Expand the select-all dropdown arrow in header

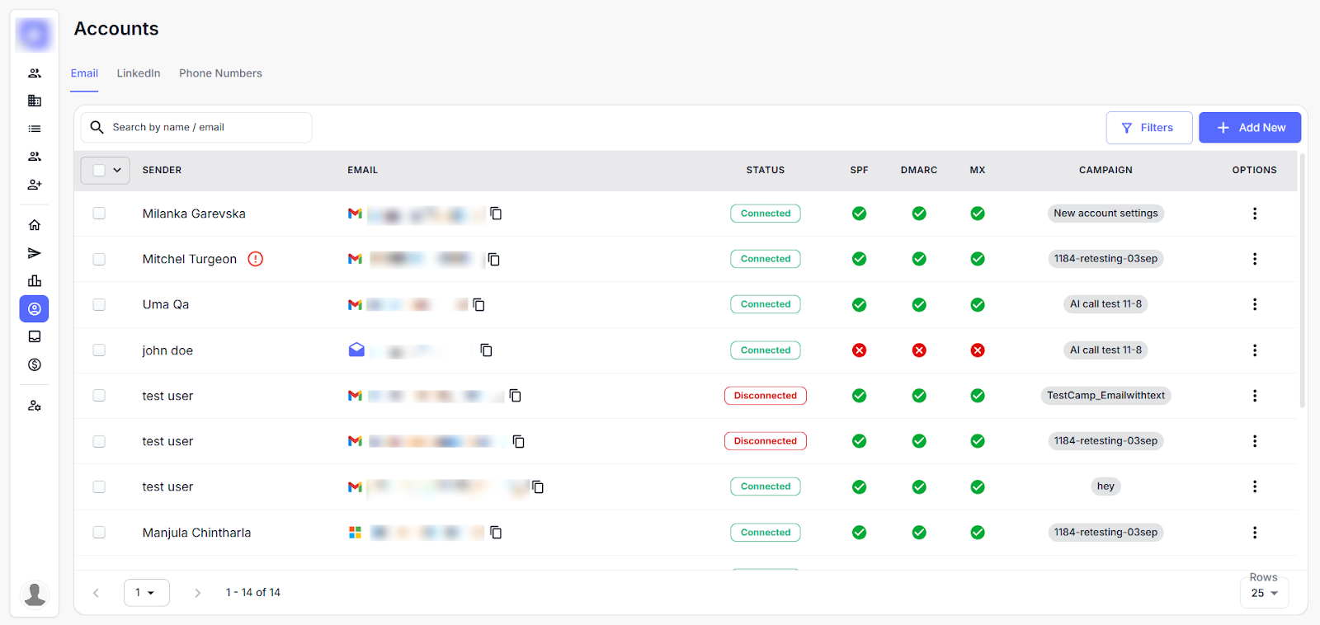tap(117, 170)
